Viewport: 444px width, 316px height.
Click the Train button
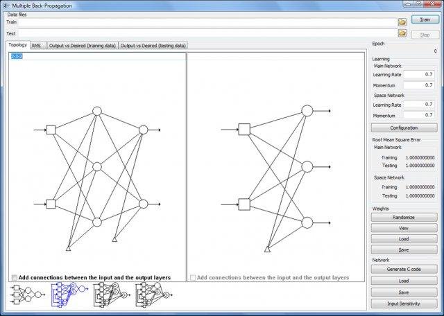(x=425, y=19)
